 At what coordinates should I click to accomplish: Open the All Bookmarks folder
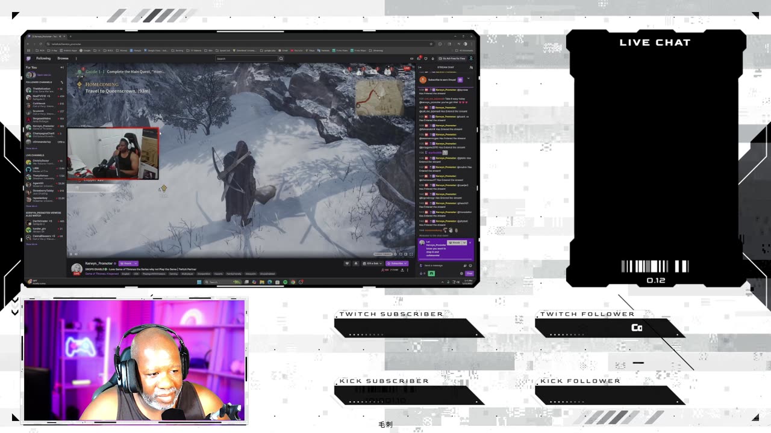[464, 51]
